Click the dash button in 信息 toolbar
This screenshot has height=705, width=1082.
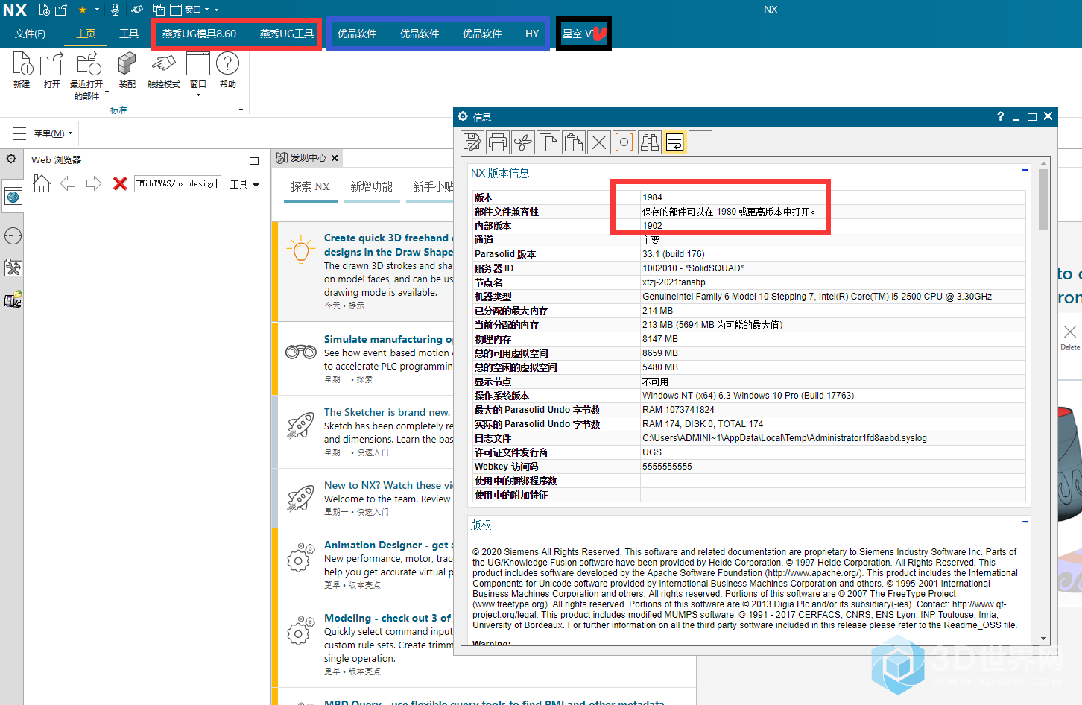pos(700,142)
